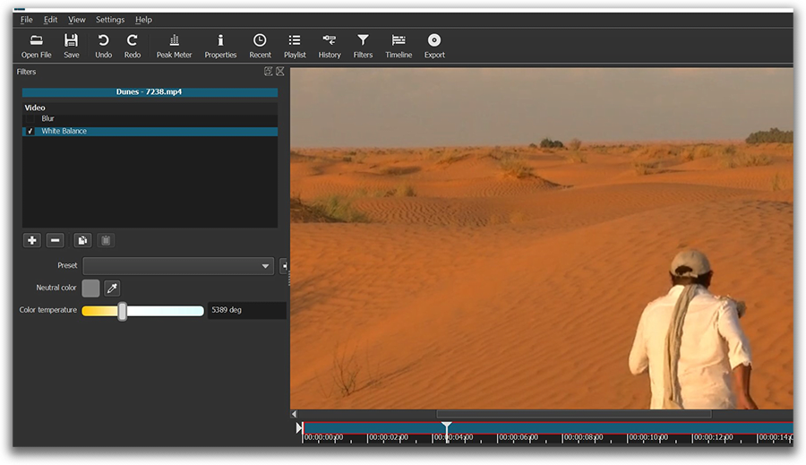Click the Dunes - 7238.mp4 clip title
806x465 pixels.
tap(149, 92)
